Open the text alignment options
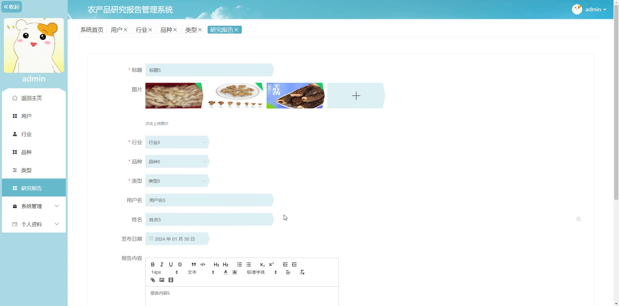Image resolution: width=619 pixels, height=306 pixels. 288,272
